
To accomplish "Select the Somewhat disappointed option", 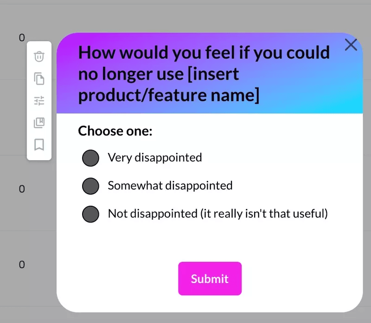I will coord(90,186).
